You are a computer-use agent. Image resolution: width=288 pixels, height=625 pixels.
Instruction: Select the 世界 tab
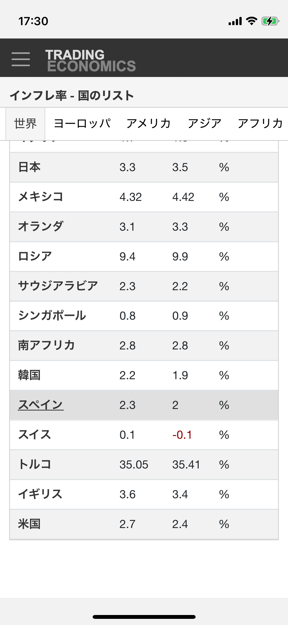(x=25, y=124)
